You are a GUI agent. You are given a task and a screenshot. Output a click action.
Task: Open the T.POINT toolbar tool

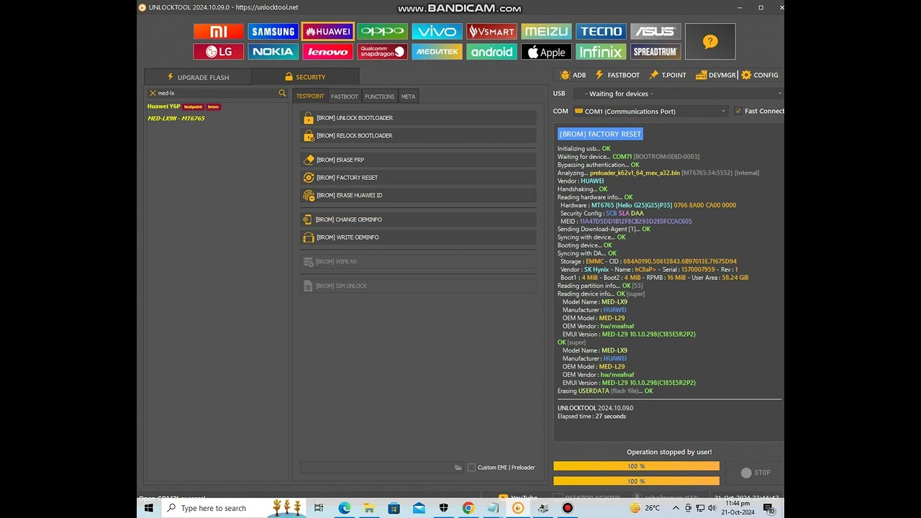[668, 75]
